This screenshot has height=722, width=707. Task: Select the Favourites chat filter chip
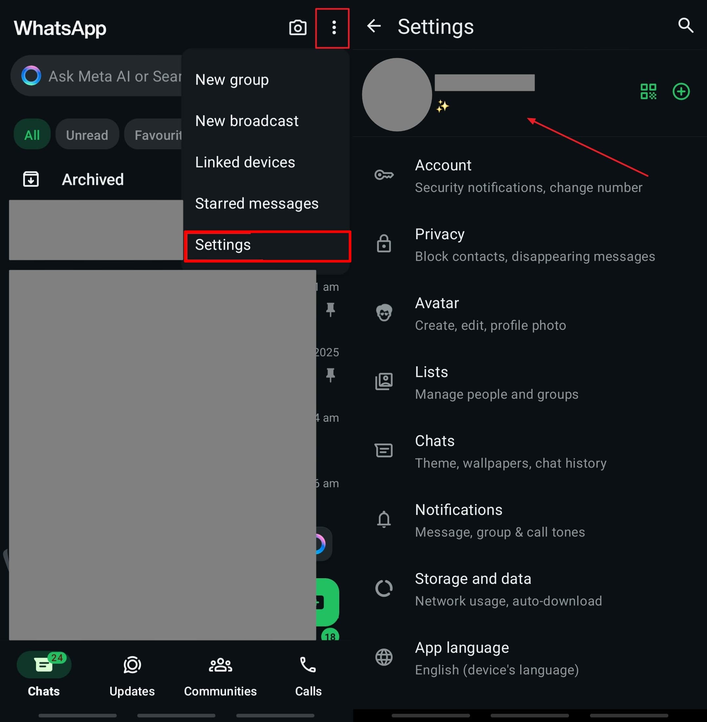[x=154, y=134]
